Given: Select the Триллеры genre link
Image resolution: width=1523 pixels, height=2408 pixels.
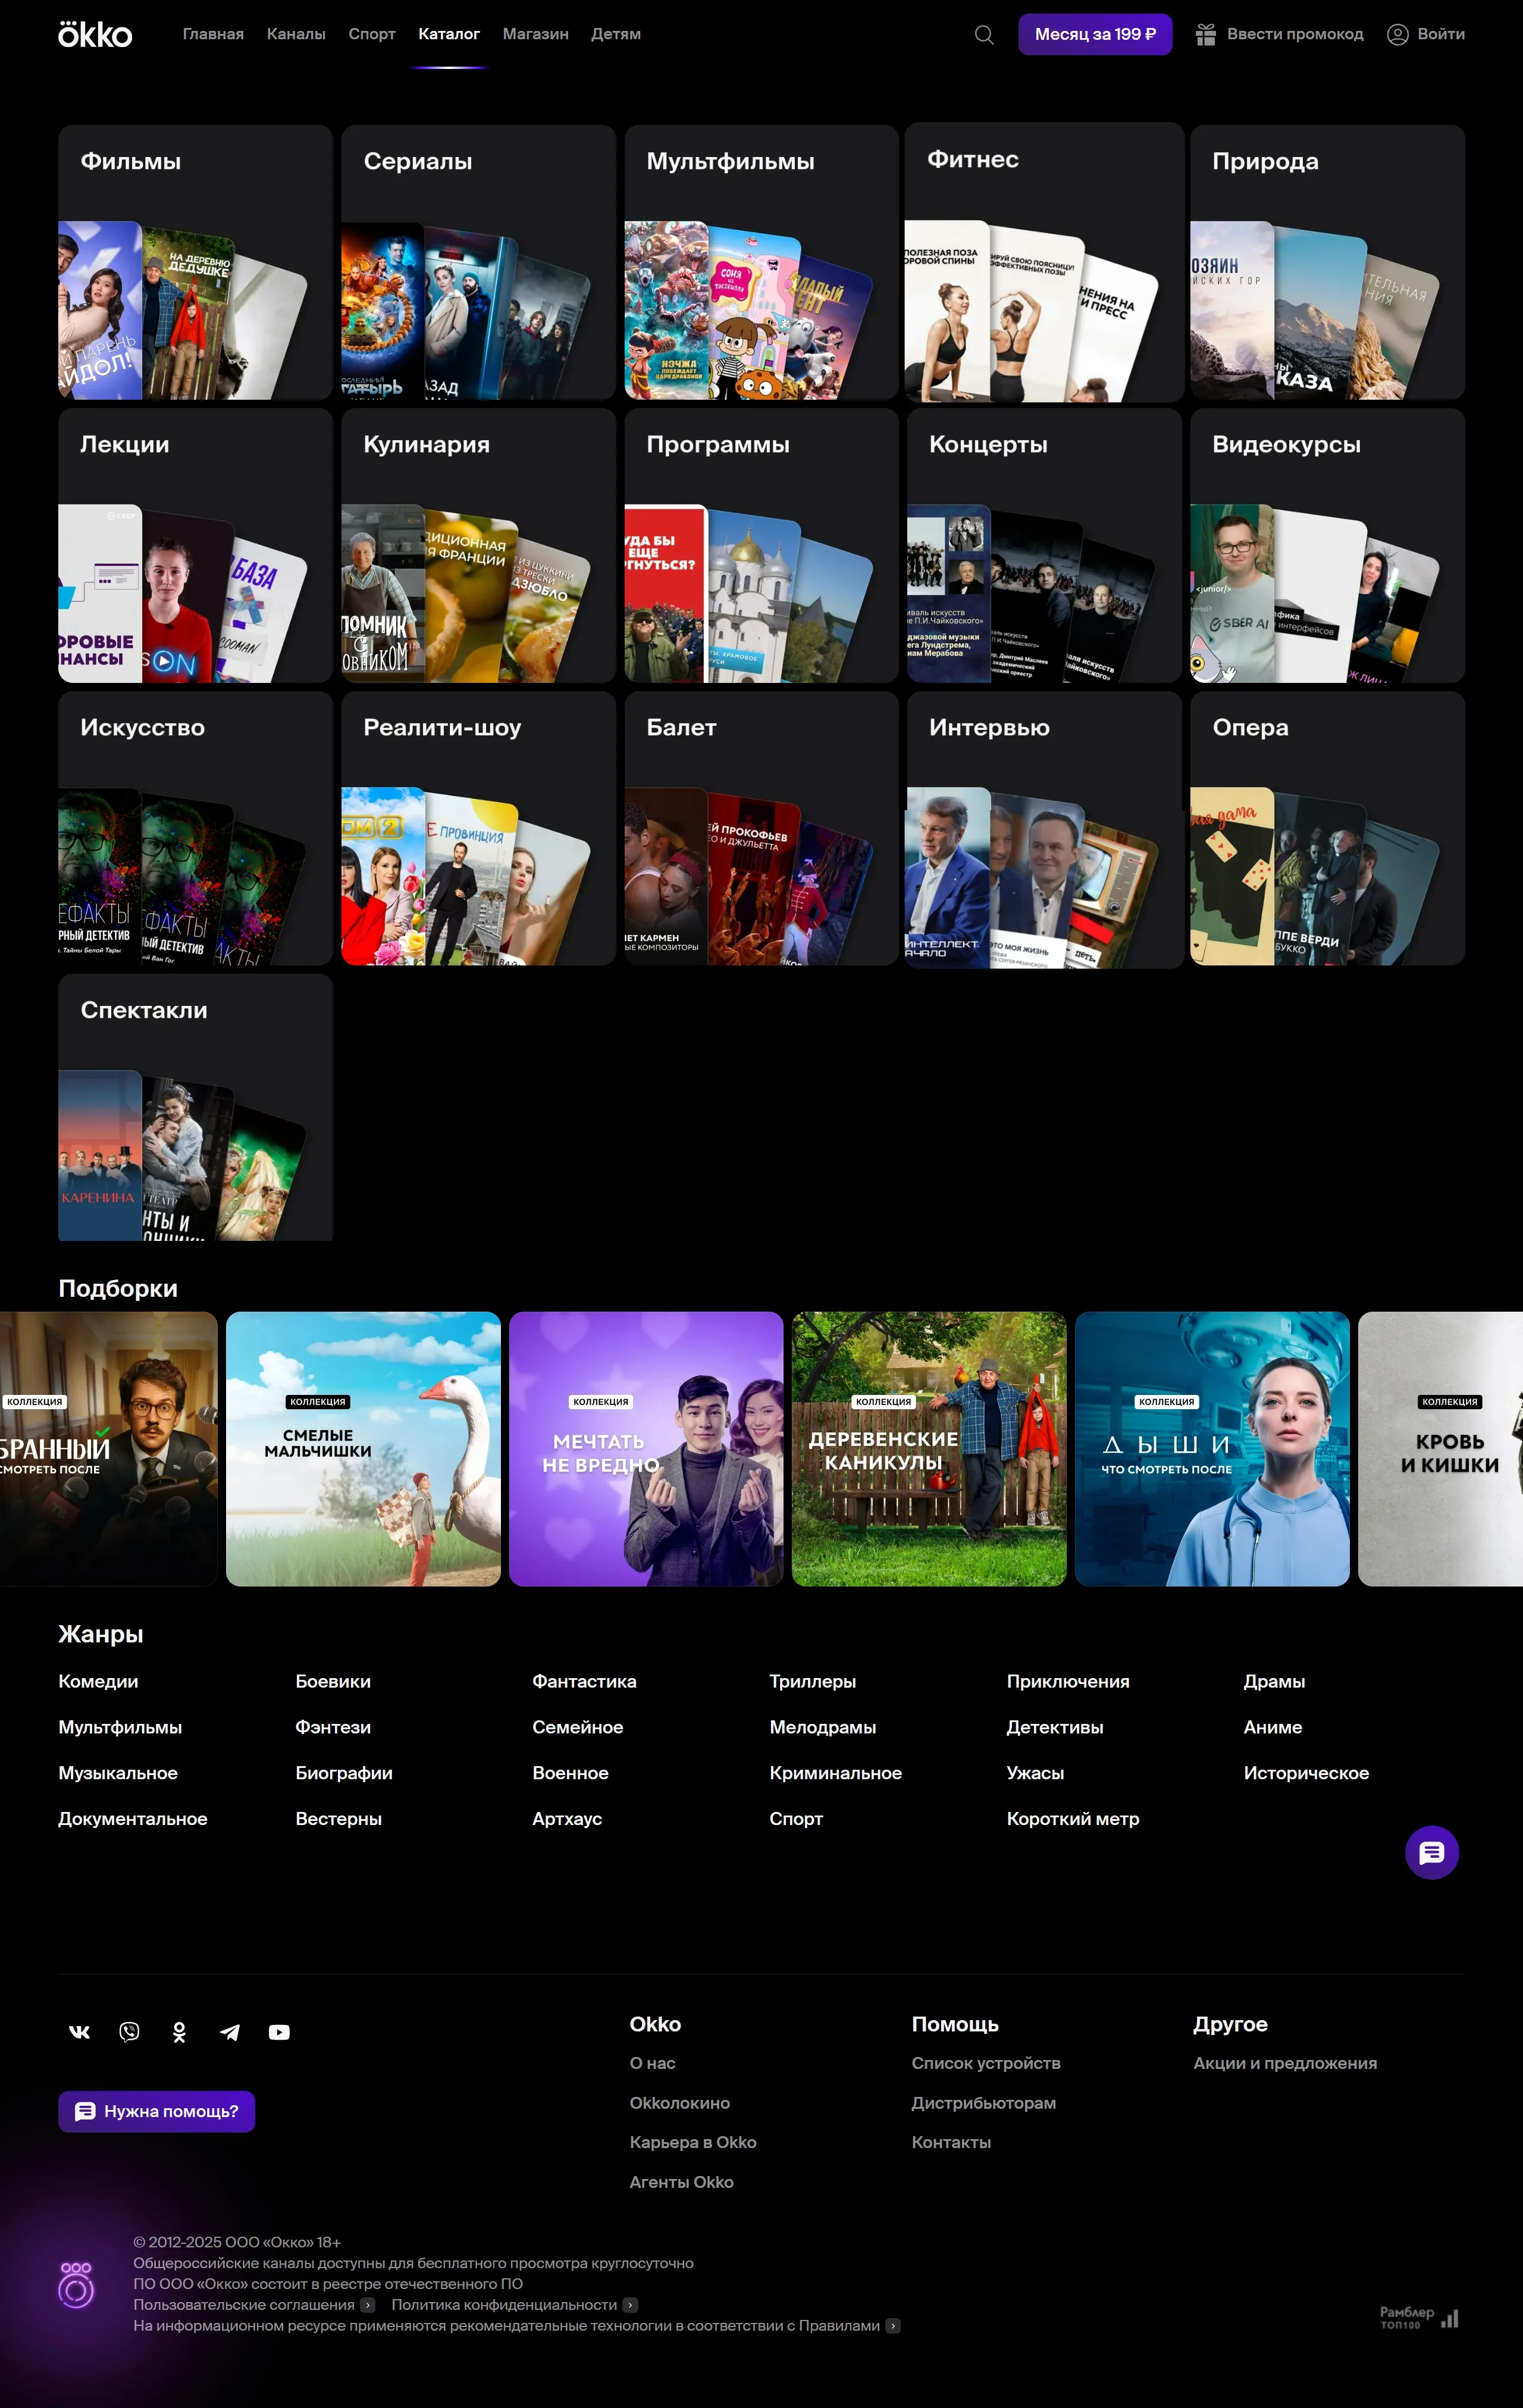Looking at the screenshot, I should 812,1682.
